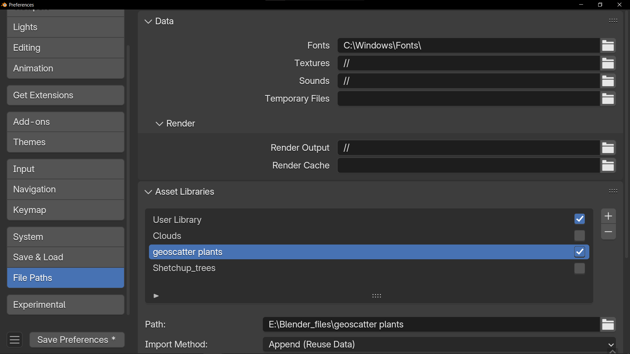Open the hamburger preferences menu

point(14,340)
